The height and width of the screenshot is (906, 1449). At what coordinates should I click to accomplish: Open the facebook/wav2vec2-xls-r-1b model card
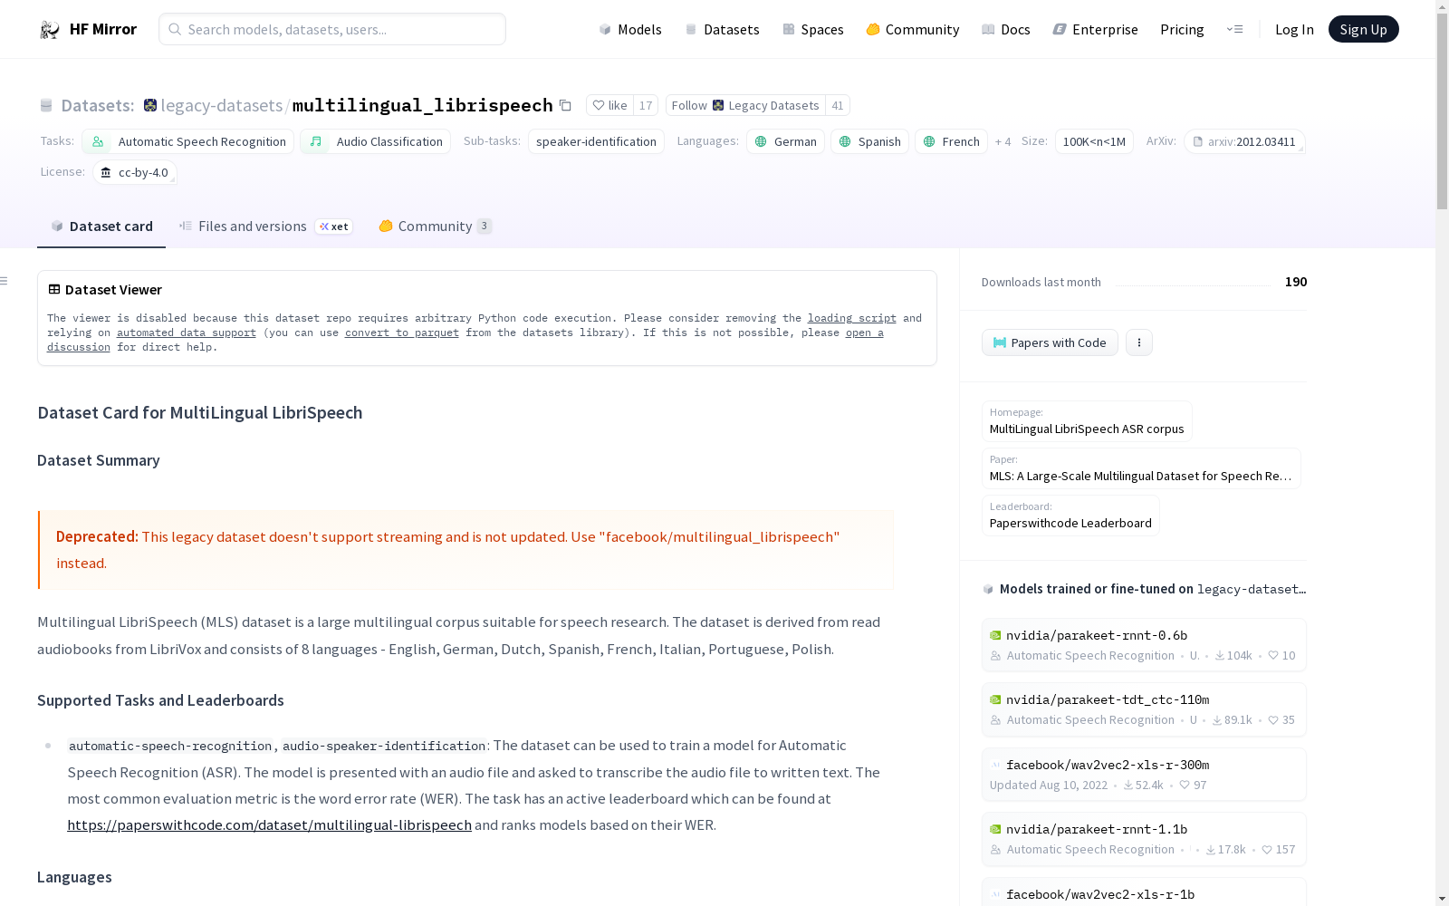1144,892
